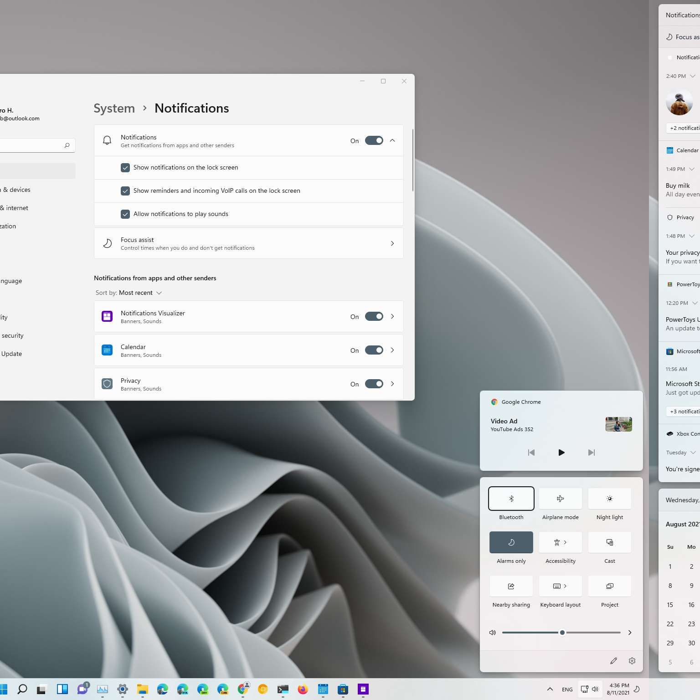The width and height of the screenshot is (700, 700).
Task: Open settings gear in quick settings panel
Action: tap(632, 661)
